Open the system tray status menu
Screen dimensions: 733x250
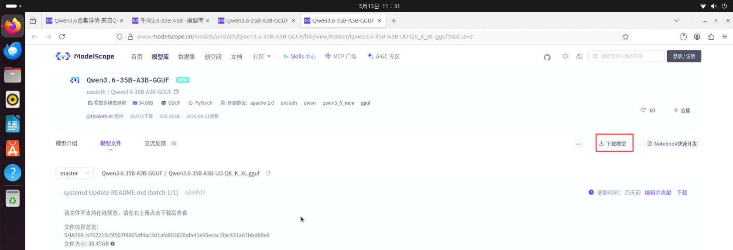point(714,6)
